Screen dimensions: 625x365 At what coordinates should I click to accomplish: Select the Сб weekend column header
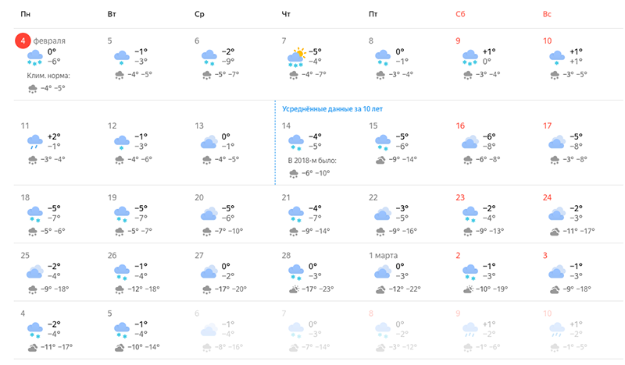coord(460,14)
